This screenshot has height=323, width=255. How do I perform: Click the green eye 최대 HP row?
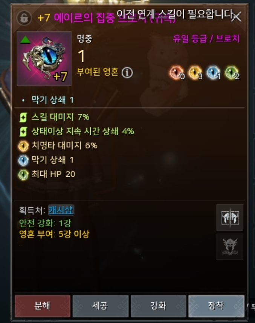(x=47, y=174)
